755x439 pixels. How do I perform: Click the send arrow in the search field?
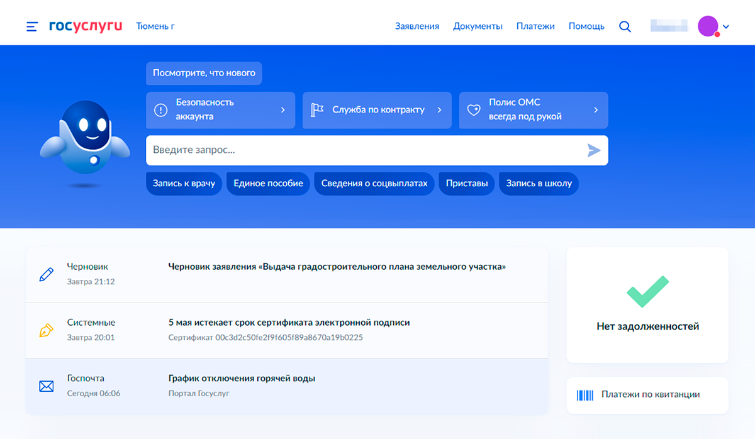[x=594, y=150]
